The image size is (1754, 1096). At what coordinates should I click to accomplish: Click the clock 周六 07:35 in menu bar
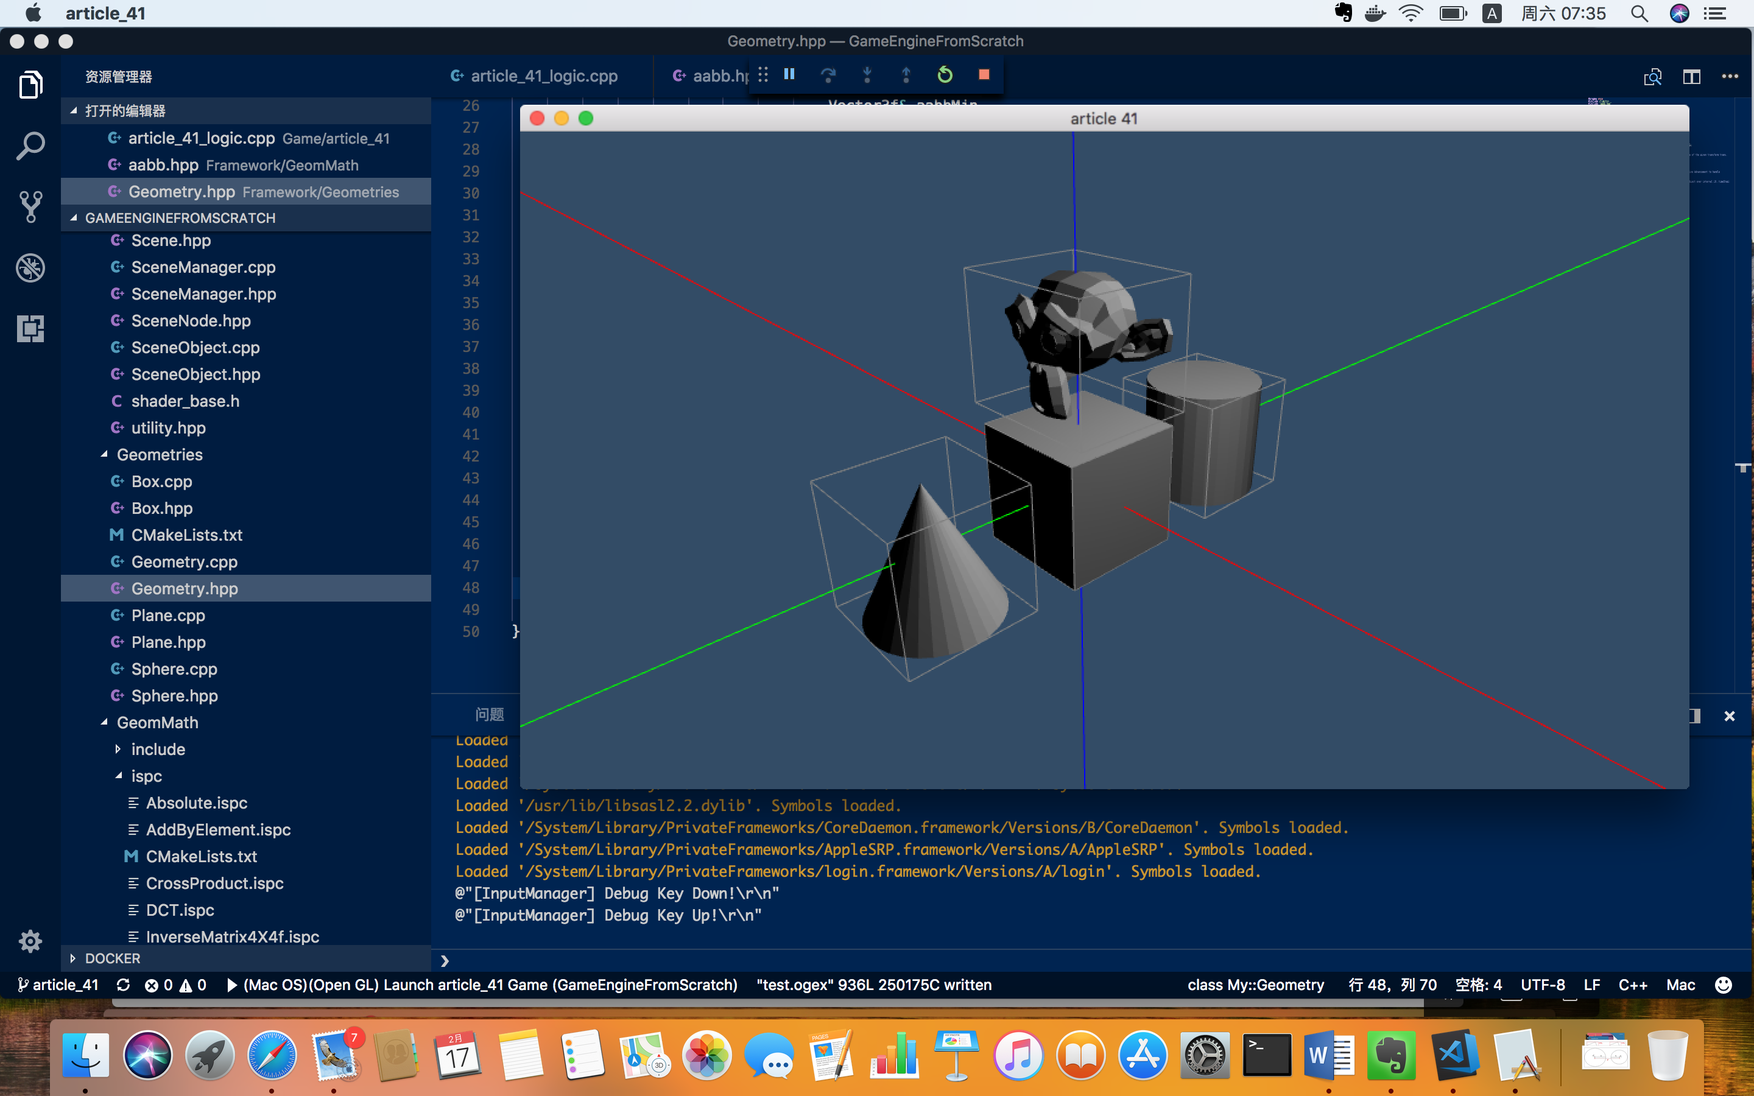coord(1563,13)
